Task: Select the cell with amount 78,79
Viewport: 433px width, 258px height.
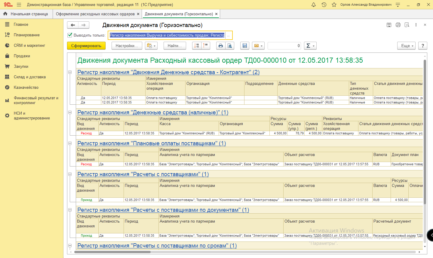Action: [x=296, y=133]
